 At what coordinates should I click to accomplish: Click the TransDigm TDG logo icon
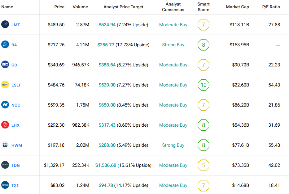[5, 165]
